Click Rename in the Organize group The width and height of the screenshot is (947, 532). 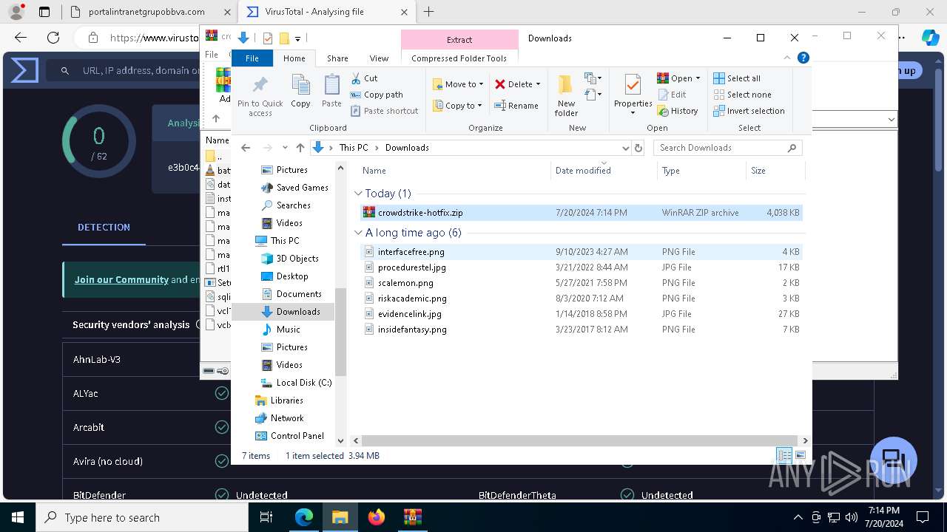pyautogui.click(x=516, y=106)
